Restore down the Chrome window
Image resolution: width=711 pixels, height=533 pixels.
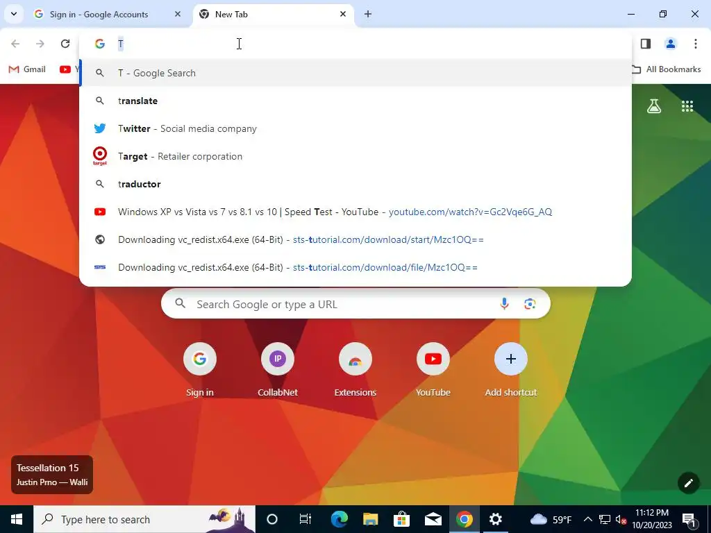(663, 14)
